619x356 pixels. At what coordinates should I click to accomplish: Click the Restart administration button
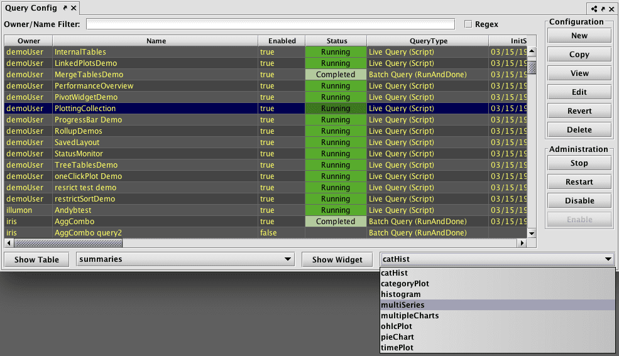(x=579, y=182)
